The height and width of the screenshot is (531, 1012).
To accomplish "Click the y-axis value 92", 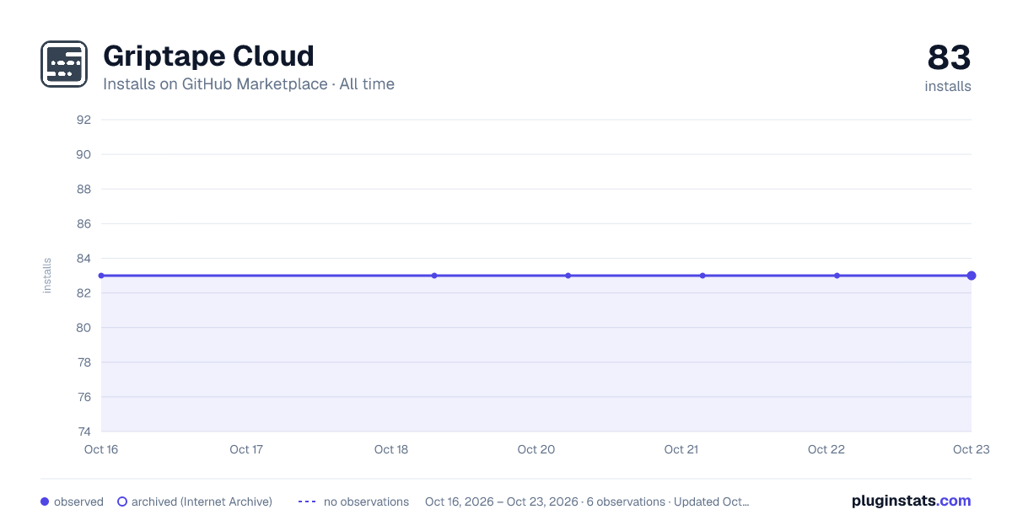I will tap(83, 120).
